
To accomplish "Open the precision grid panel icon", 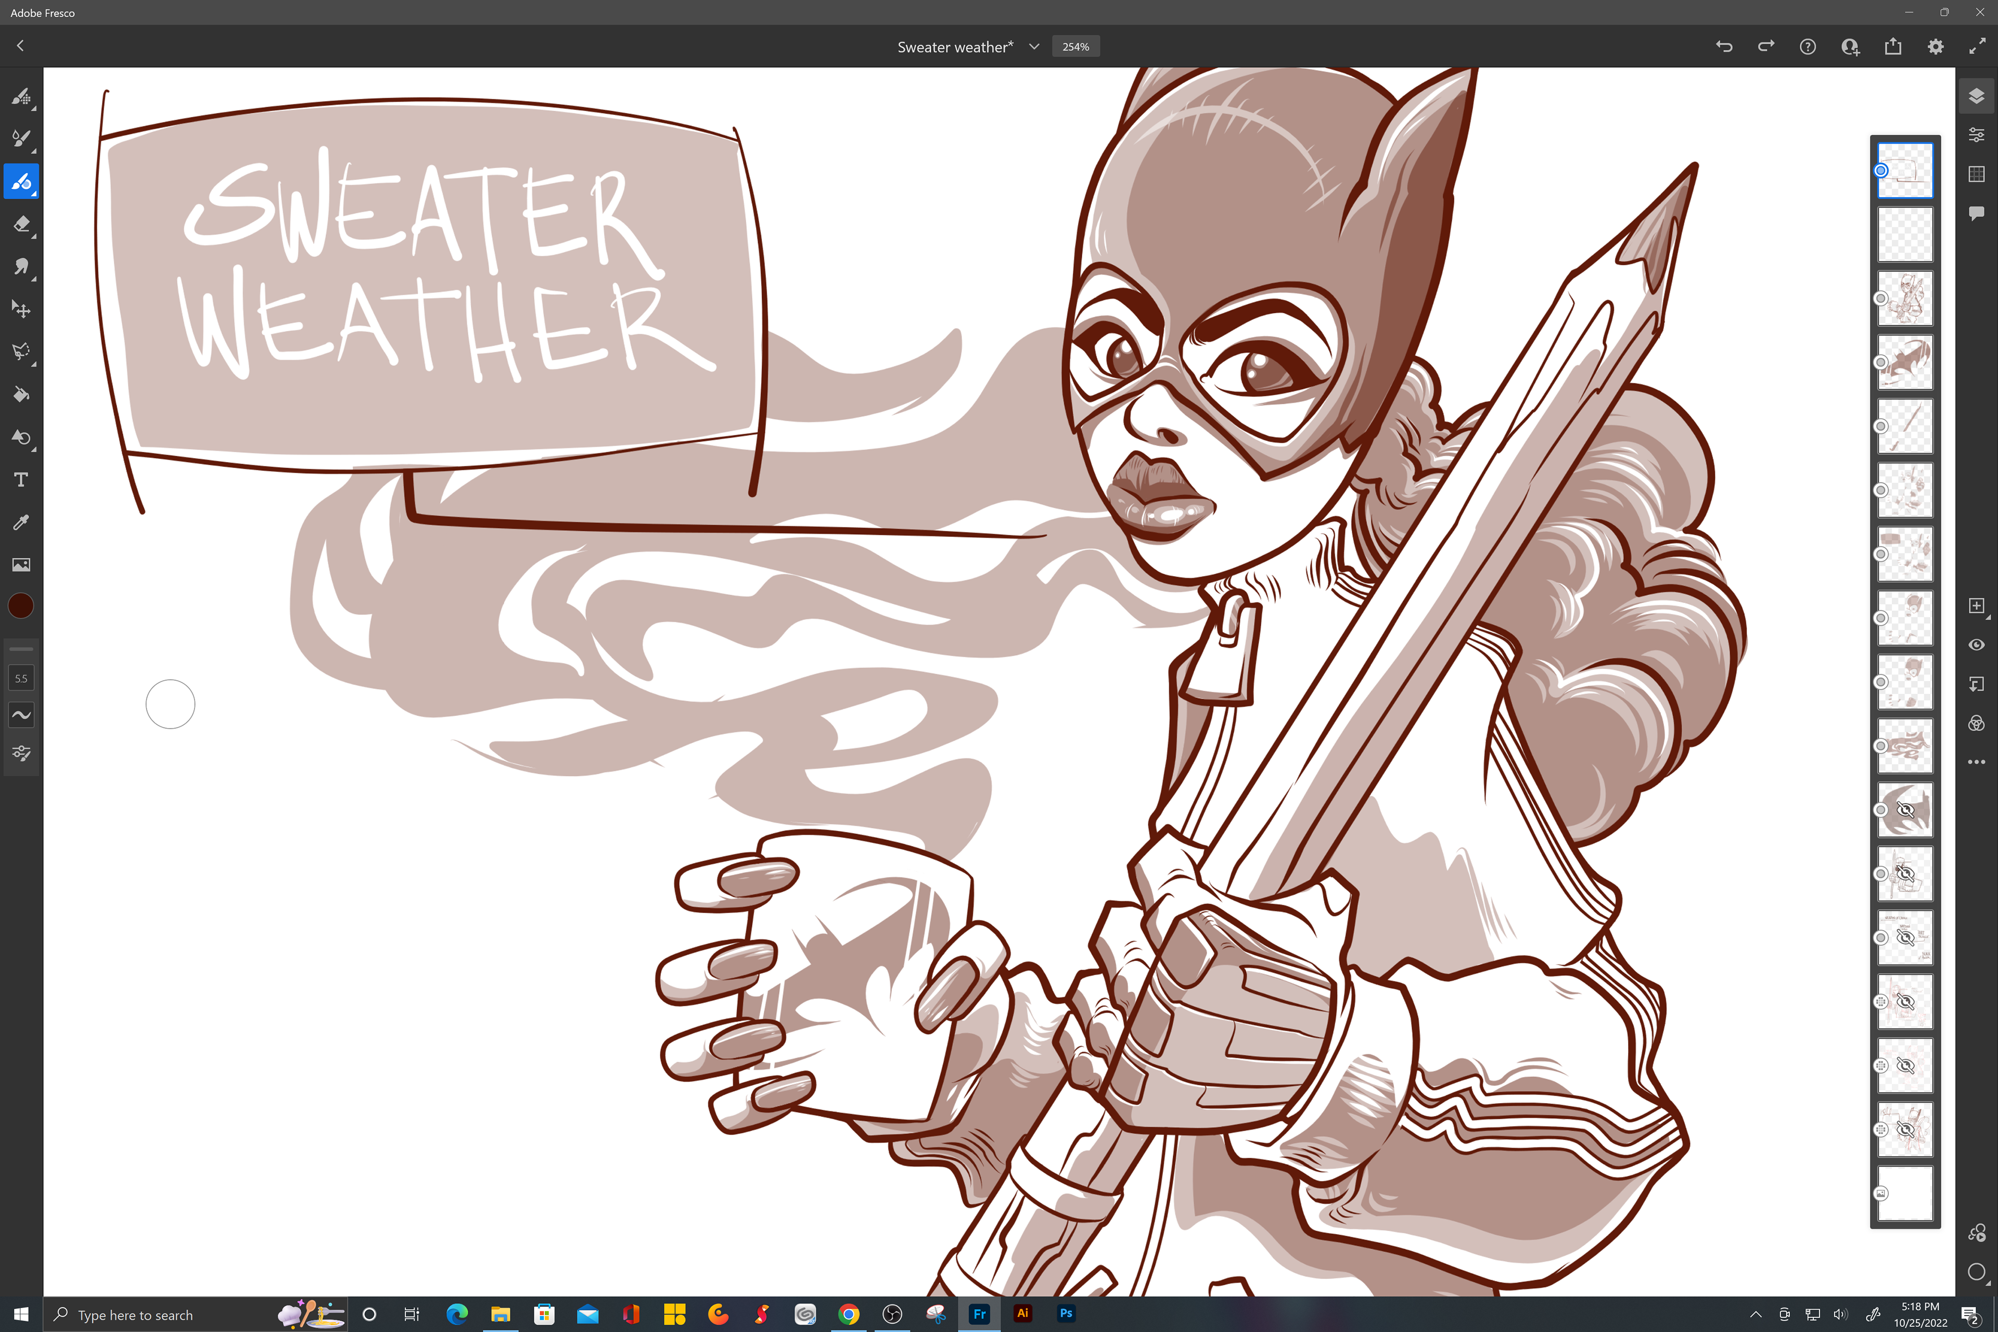I will click(x=1976, y=174).
